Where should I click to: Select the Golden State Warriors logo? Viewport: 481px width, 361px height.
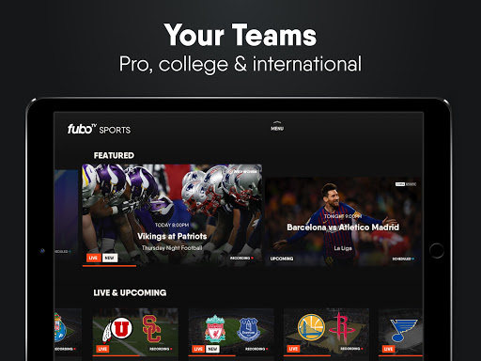(x=311, y=327)
